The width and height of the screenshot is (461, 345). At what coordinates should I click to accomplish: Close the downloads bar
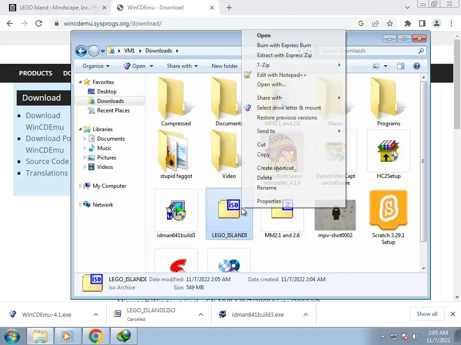pyautogui.click(x=453, y=314)
